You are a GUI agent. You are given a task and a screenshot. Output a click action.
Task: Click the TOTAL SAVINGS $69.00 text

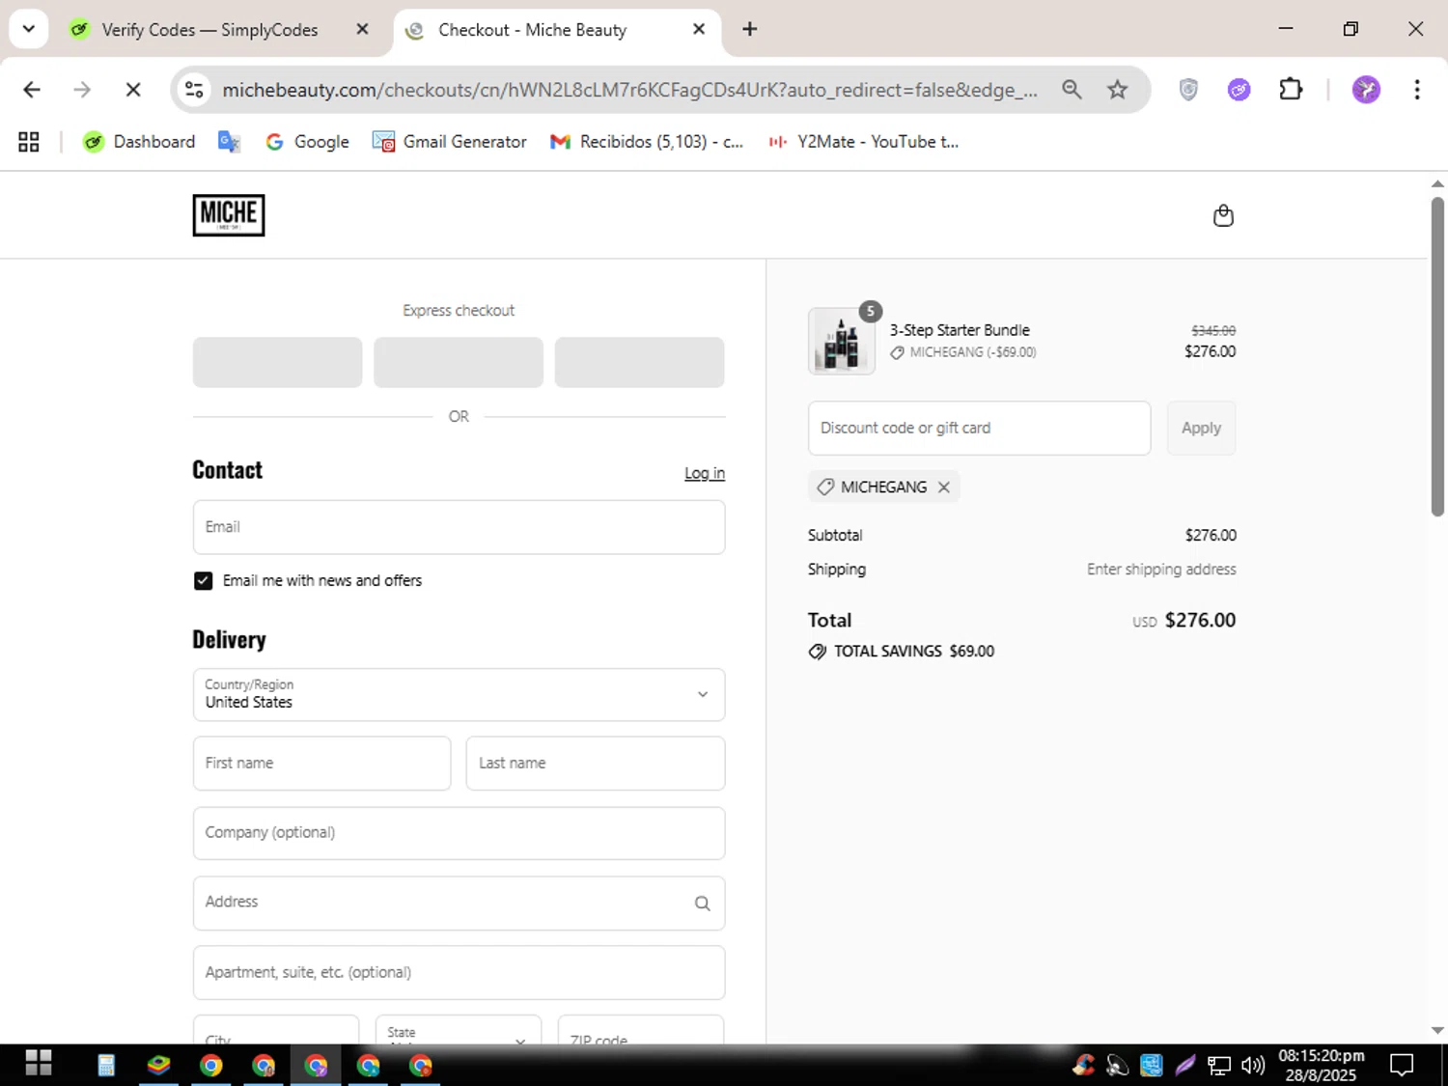tap(913, 652)
